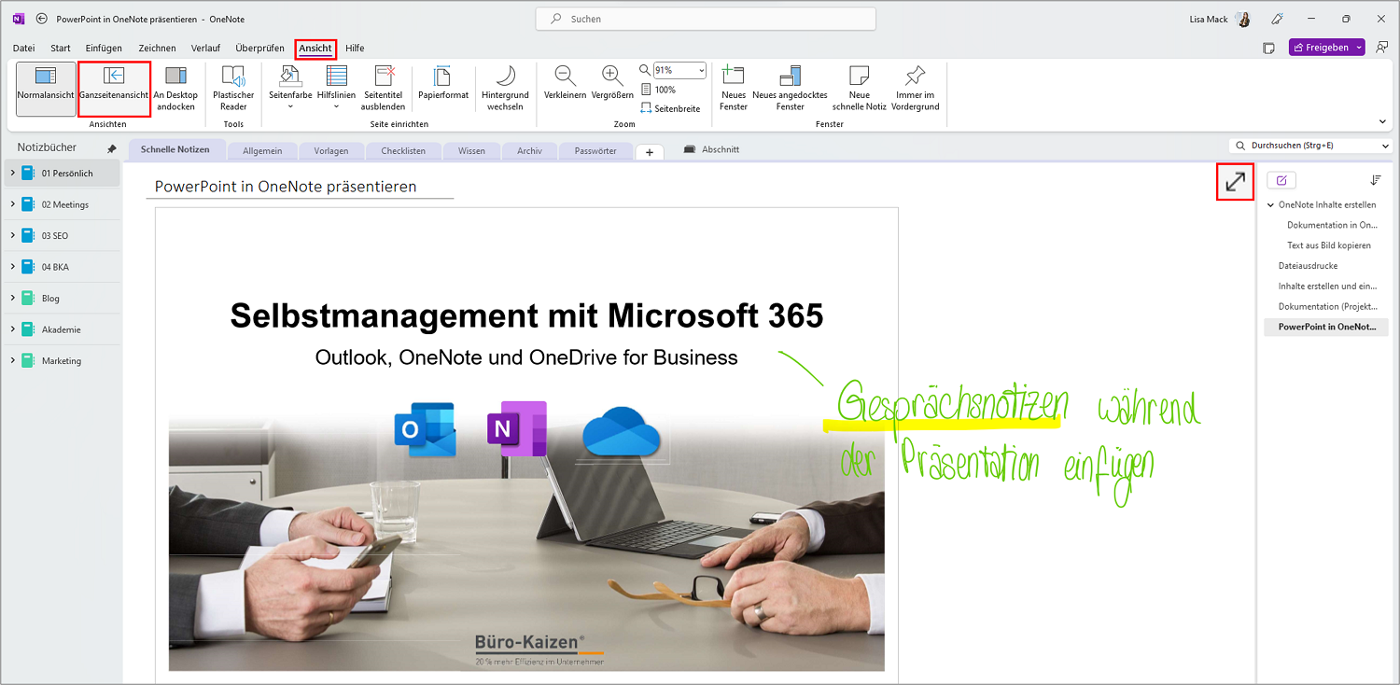Image resolution: width=1400 pixels, height=685 pixels.
Task: Expand the 01 Persönlich notebook
Action: (x=12, y=174)
